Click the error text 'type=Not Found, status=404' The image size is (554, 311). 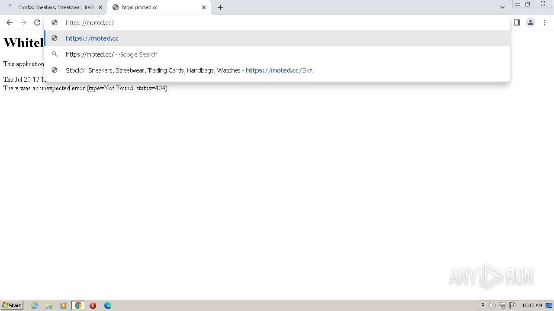click(127, 88)
